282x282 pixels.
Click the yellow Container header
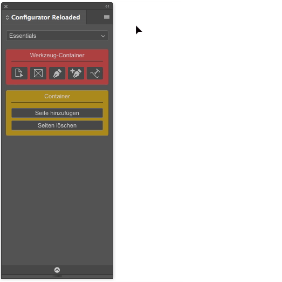pyautogui.click(x=57, y=96)
